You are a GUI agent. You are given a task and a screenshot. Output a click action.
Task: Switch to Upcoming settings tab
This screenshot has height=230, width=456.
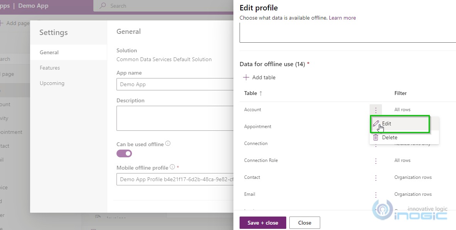(52, 83)
